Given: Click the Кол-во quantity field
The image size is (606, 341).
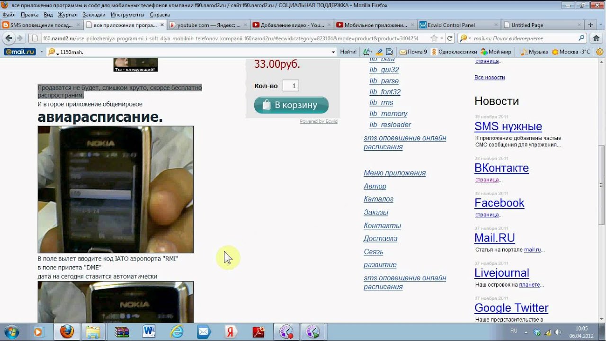Looking at the screenshot, I should (x=291, y=86).
